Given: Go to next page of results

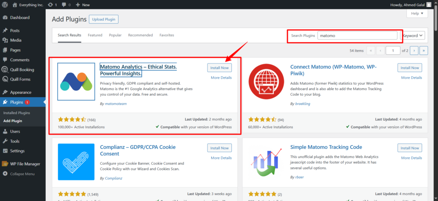Looking at the screenshot, I should coord(414,51).
